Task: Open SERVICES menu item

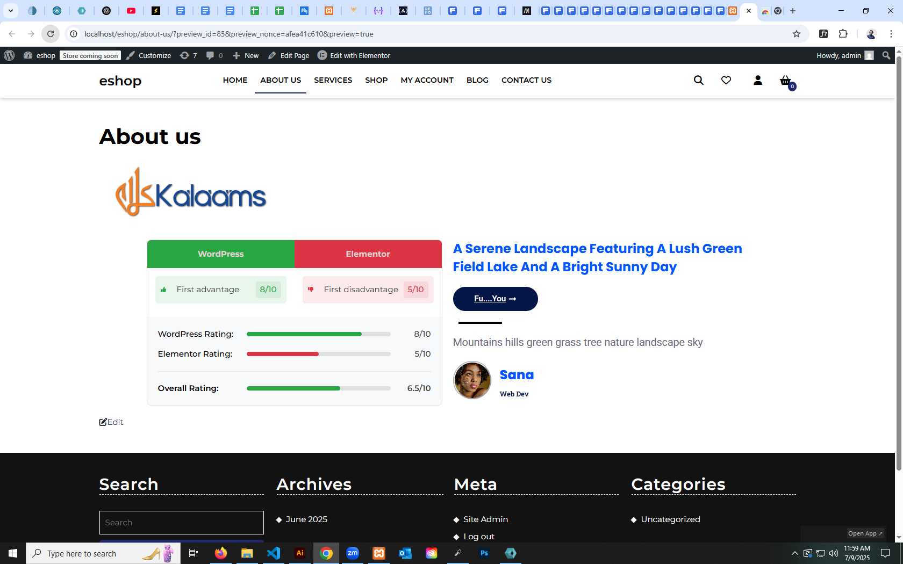Action: coord(333,80)
